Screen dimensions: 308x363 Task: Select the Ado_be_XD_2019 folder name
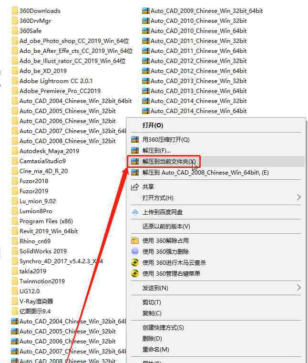(43, 71)
